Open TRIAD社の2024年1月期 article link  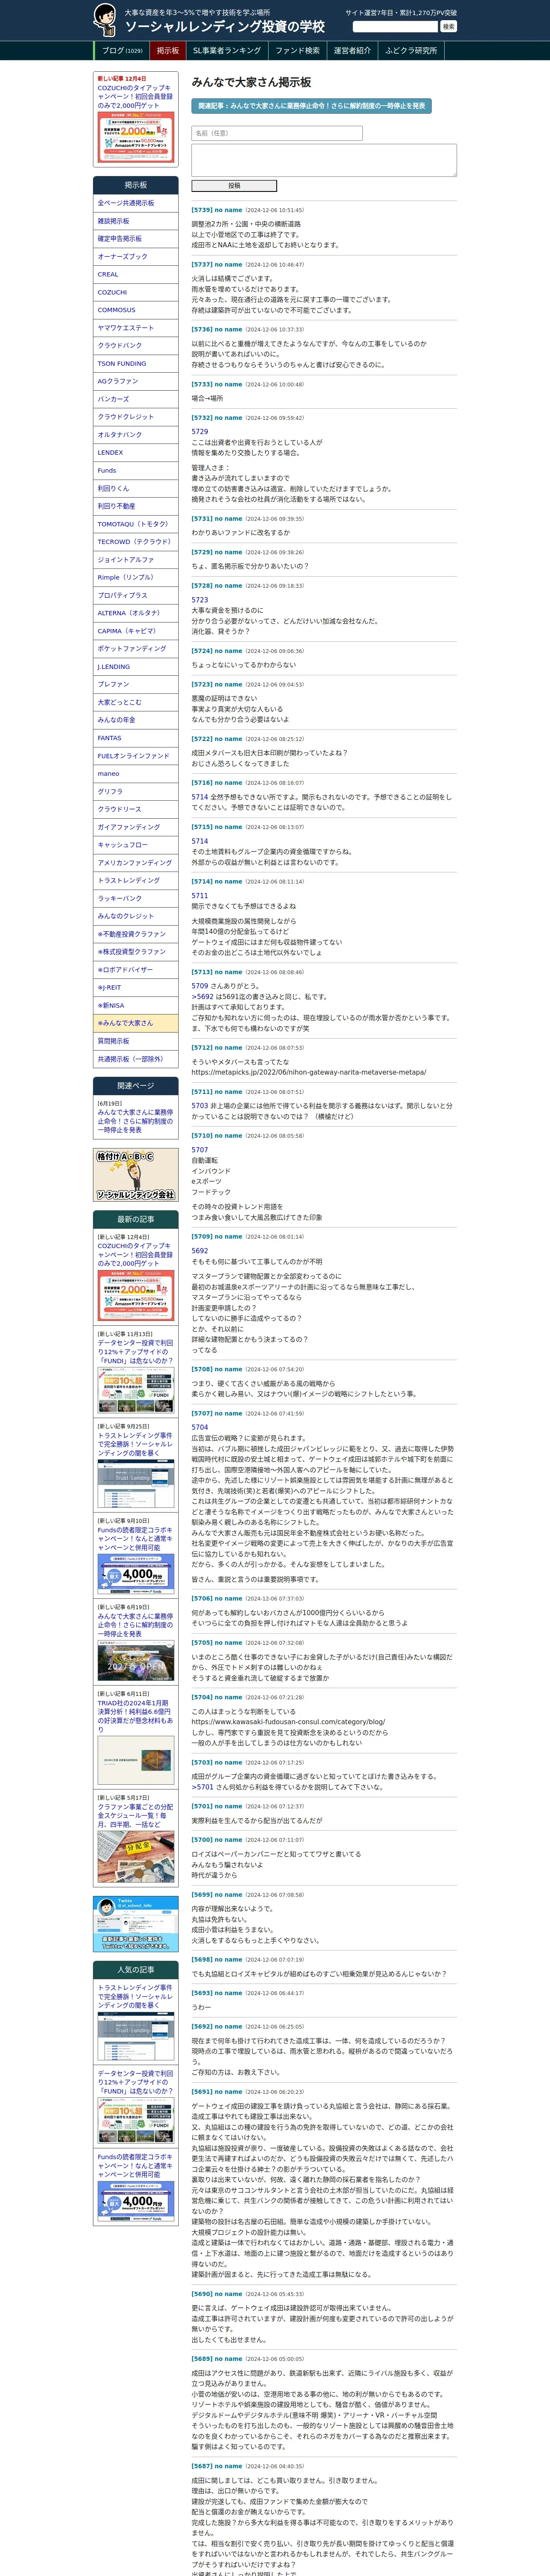point(136,1716)
